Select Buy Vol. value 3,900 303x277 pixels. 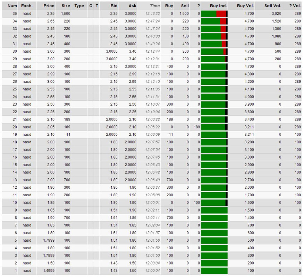pos(249,104)
